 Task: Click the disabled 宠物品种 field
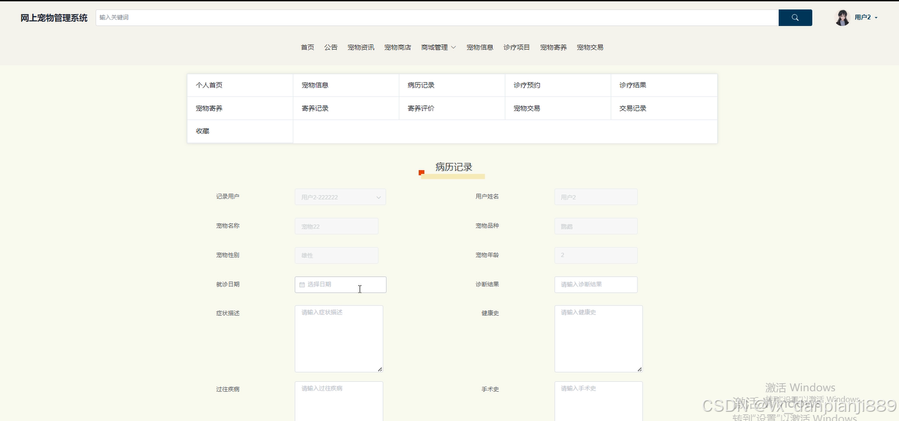pyautogui.click(x=596, y=226)
